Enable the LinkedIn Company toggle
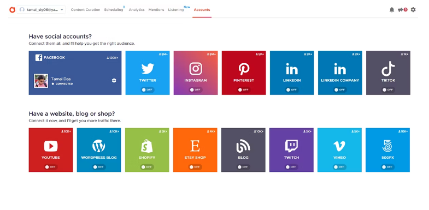429x210 pixels. click(x=340, y=89)
